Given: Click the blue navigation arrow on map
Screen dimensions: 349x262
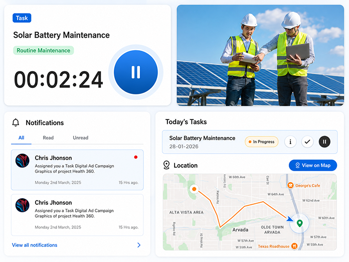Looking at the screenshot, I should click(x=289, y=219).
